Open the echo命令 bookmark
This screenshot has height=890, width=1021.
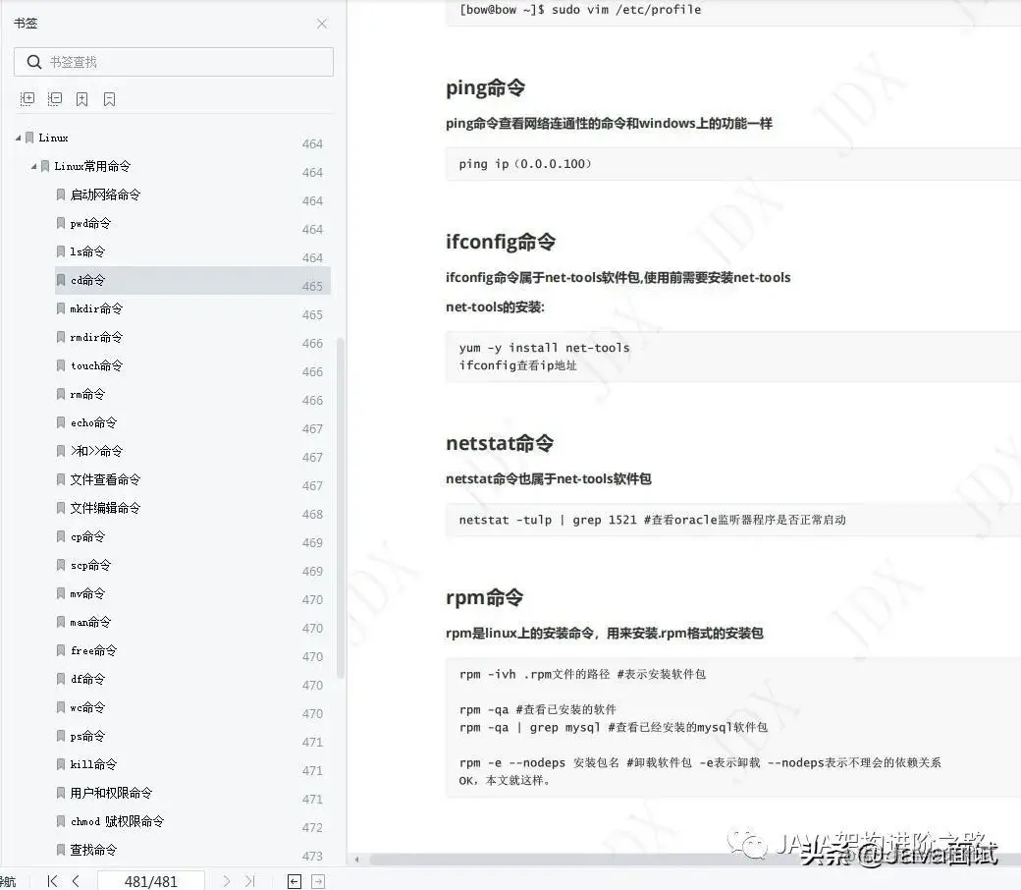(94, 422)
